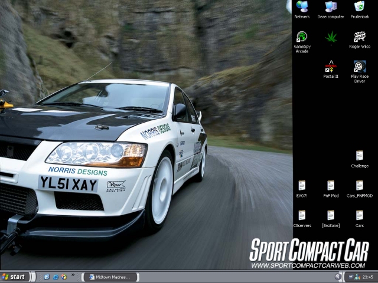Expand the Quick Launch overflow chevron

coord(73,275)
